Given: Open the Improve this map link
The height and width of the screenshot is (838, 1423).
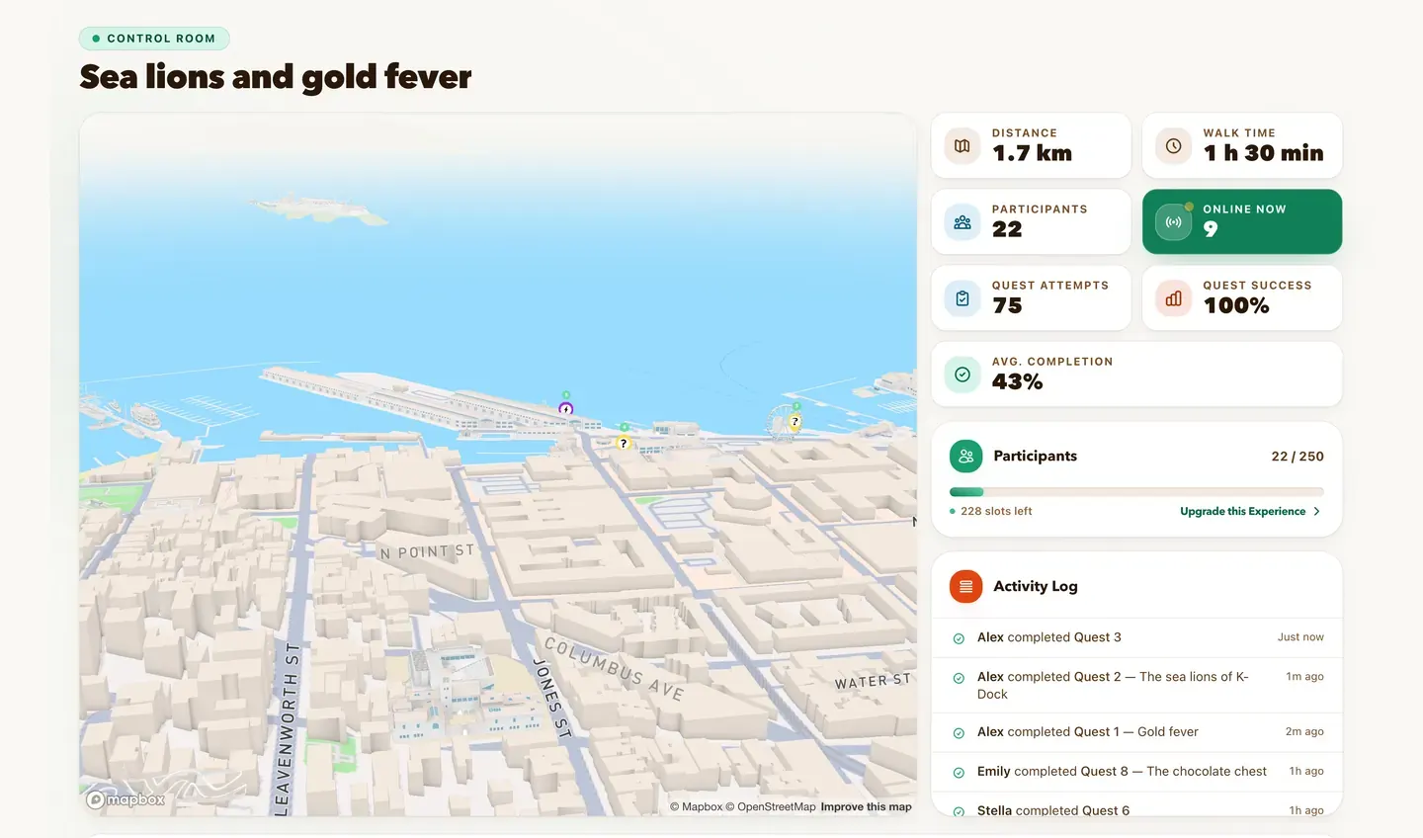Looking at the screenshot, I should [x=866, y=806].
